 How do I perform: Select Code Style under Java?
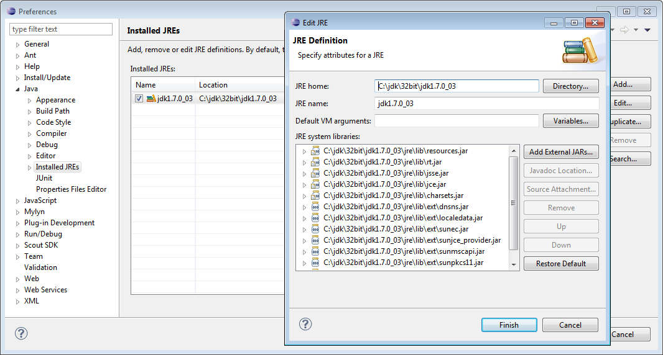pos(53,122)
